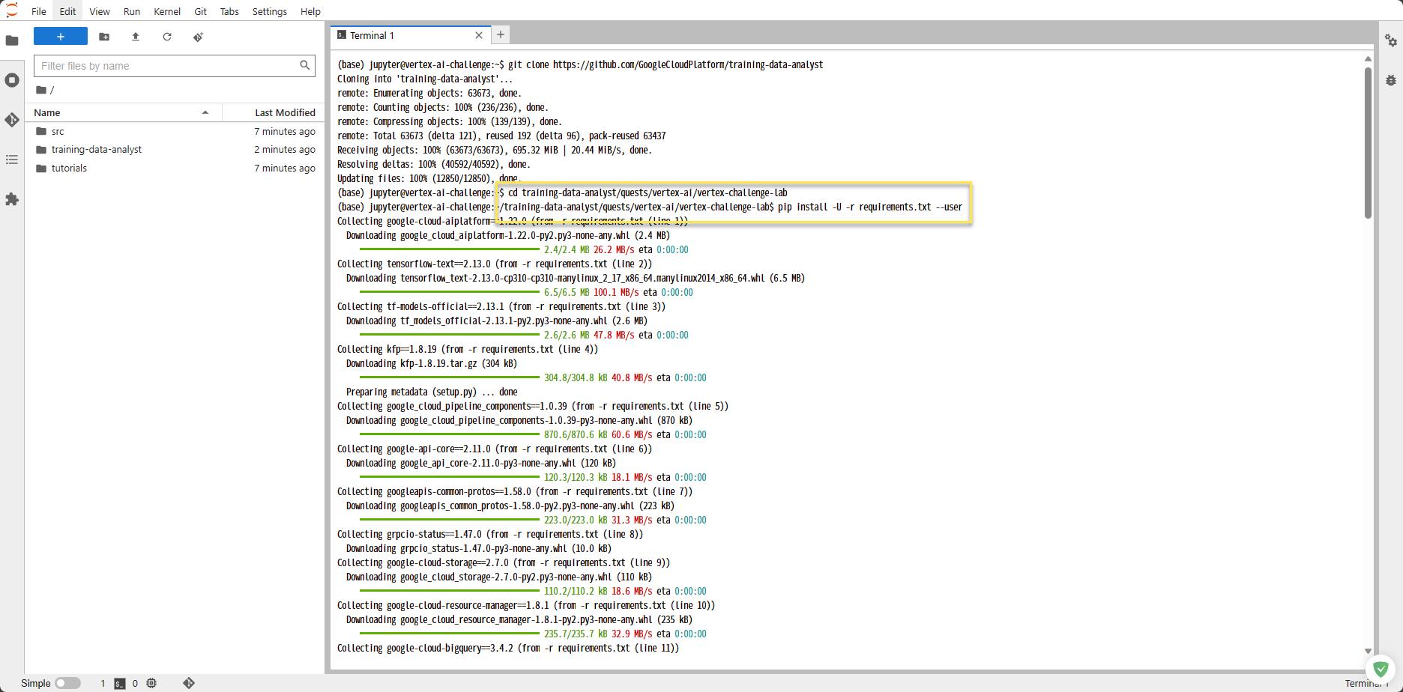Open the debugger bug icon

[x=1391, y=80]
